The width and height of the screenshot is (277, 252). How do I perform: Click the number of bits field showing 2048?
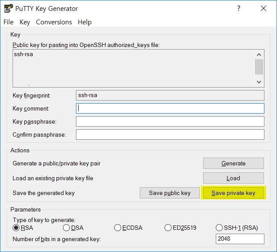point(240,239)
